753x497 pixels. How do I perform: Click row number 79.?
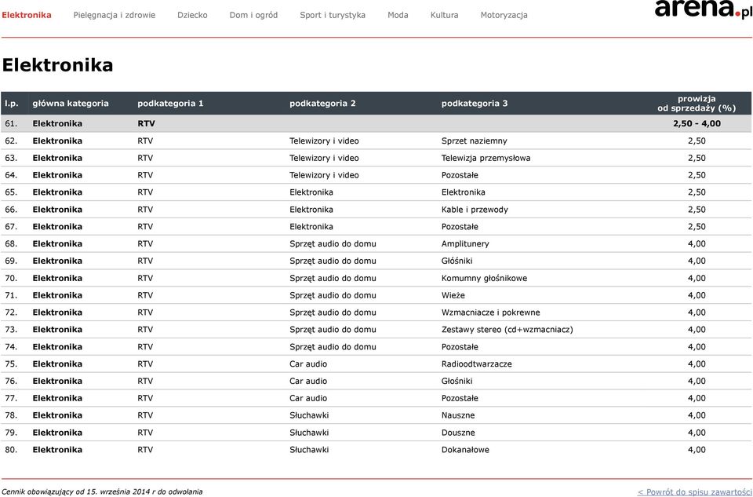[11, 433]
